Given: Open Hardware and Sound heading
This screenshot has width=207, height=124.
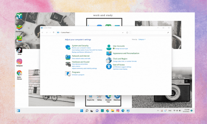Looking at the screenshot, I should coord(81,62).
